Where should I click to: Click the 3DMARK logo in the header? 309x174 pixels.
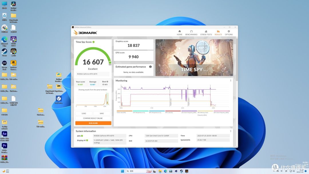(85, 33)
